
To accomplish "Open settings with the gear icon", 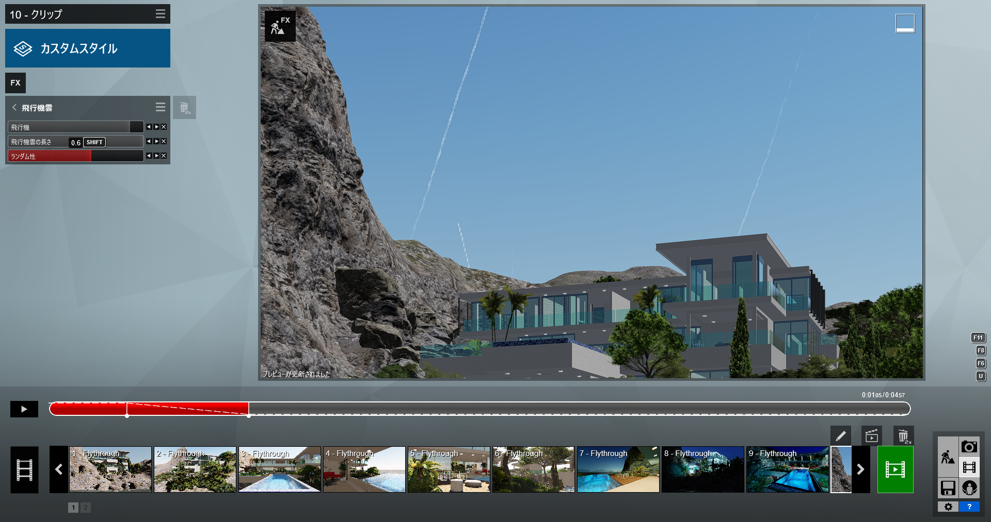I will click(948, 507).
